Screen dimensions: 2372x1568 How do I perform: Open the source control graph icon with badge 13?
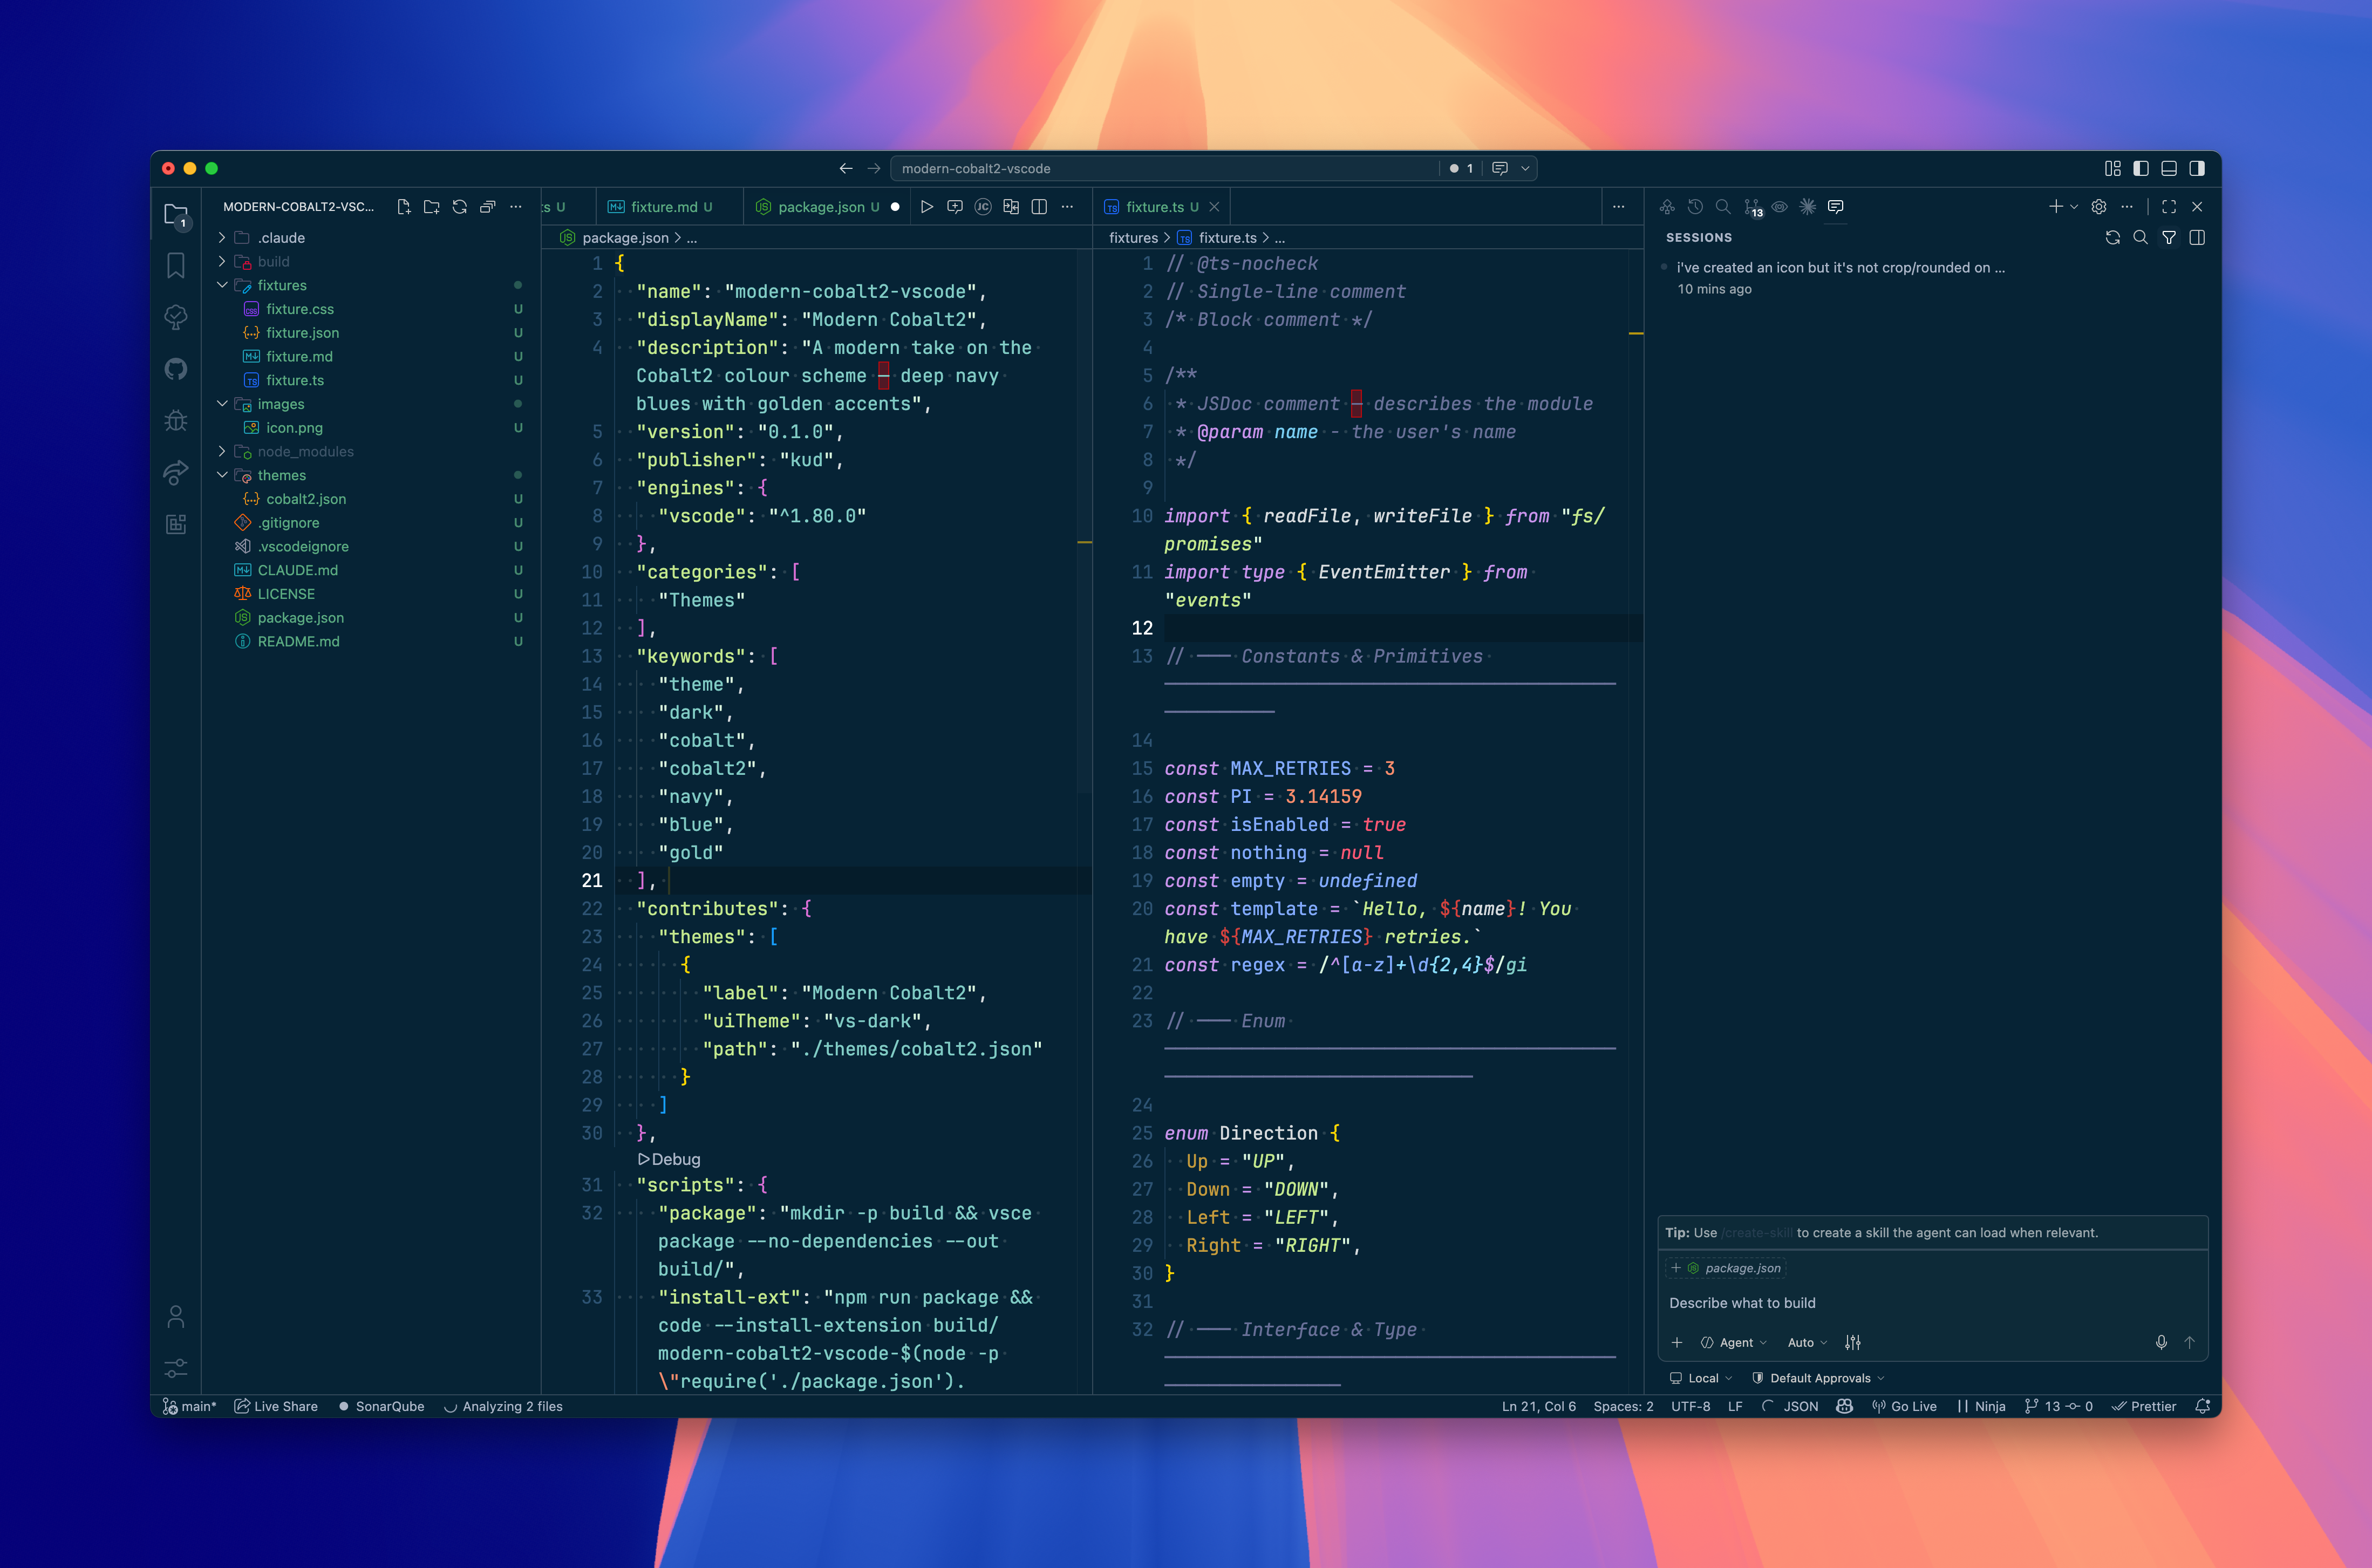(1753, 207)
